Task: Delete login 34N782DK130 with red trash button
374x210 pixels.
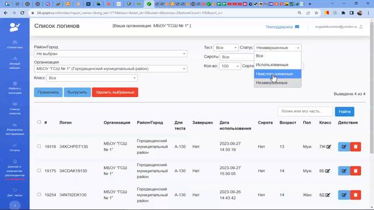Action: coord(355,195)
